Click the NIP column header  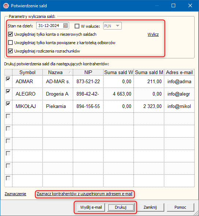[x=88, y=72]
